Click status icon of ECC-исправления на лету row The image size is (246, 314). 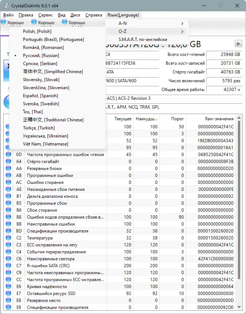(8, 245)
